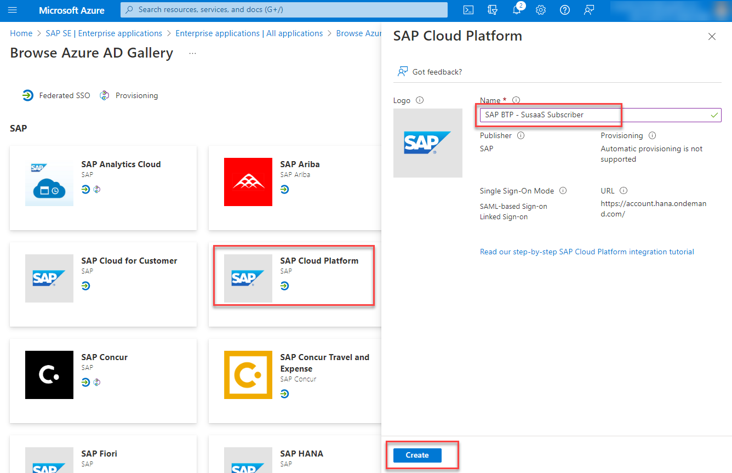Click provisioning icon on SAP Concur tile
The height and width of the screenshot is (473, 732).
[x=97, y=383]
